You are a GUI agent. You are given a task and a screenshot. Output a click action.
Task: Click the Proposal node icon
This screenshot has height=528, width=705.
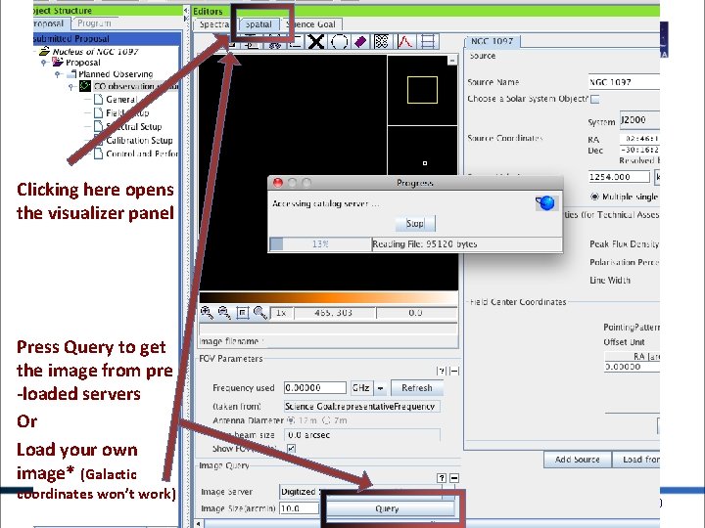pos(58,62)
